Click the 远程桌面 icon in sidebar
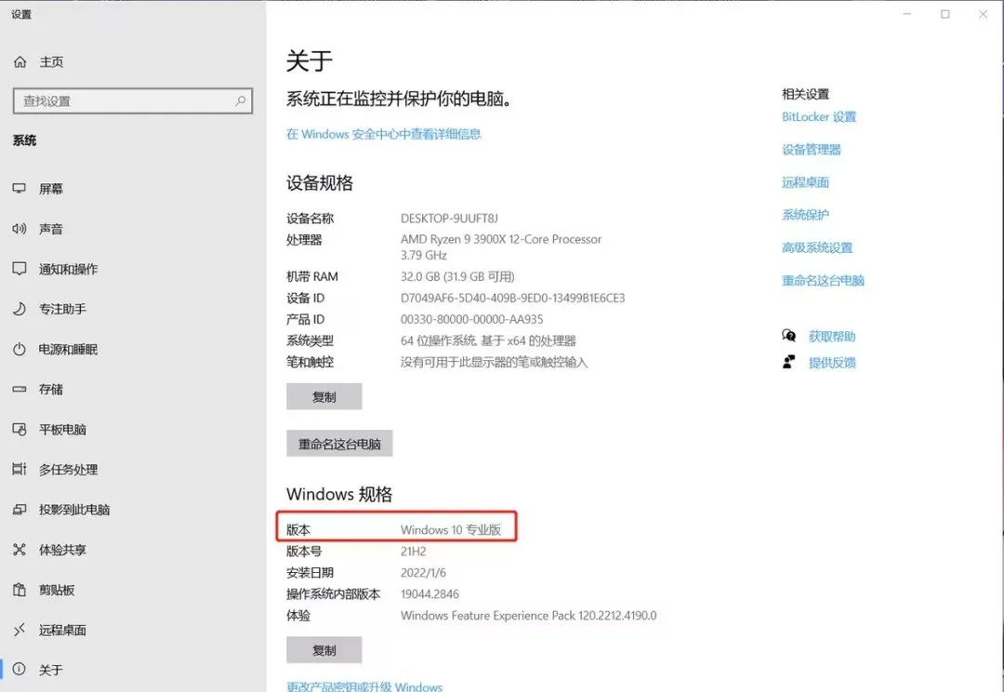 (20, 630)
